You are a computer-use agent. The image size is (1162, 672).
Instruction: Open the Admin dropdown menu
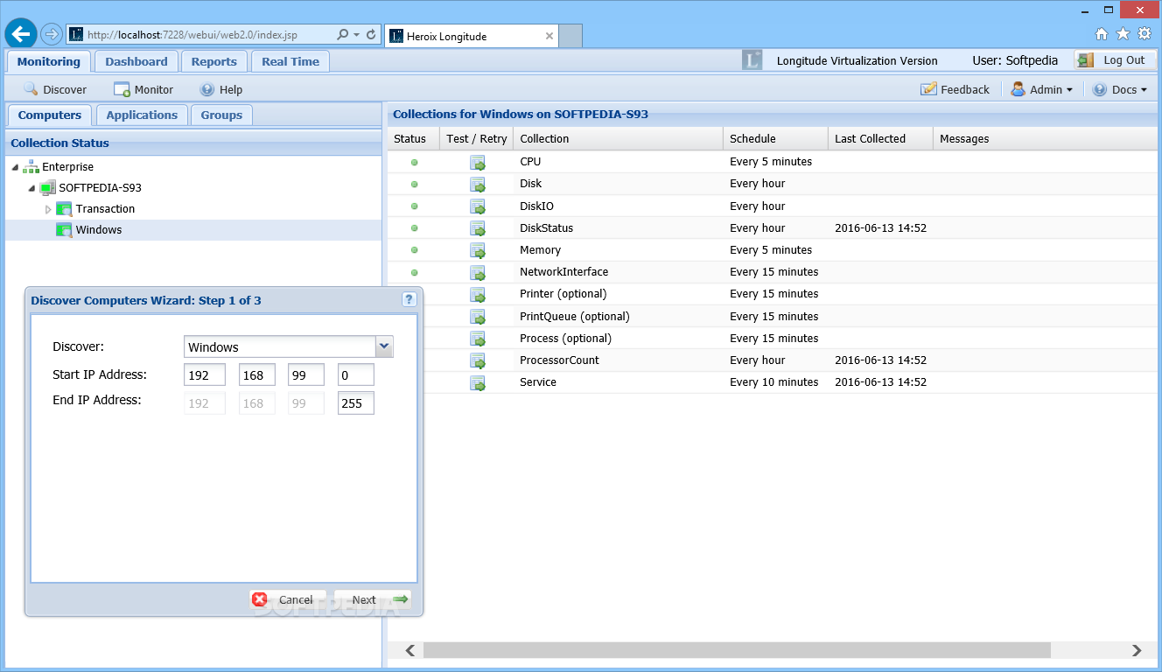pyautogui.click(x=1041, y=89)
